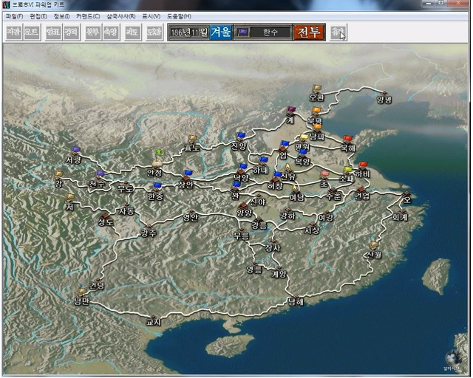Open the 편집(E) menu
The width and height of the screenshot is (473, 378).
38,16
